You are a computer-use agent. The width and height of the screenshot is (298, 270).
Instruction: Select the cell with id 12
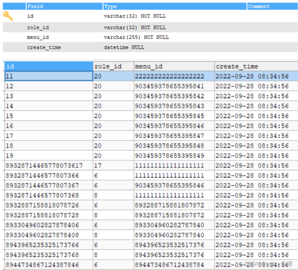pos(49,86)
